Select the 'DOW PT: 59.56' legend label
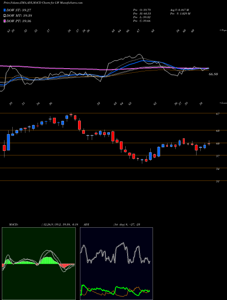Screen dimensions: 227x300 19,21
